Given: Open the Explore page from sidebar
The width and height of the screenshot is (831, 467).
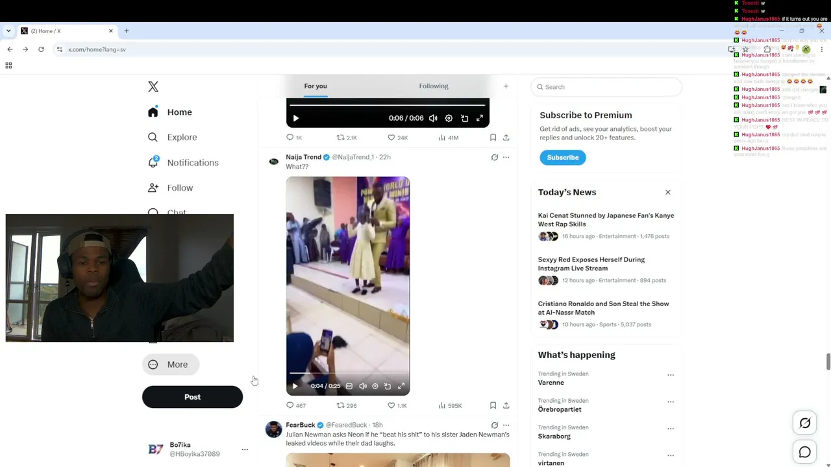Looking at the screenshot, I should pos(173,138).
